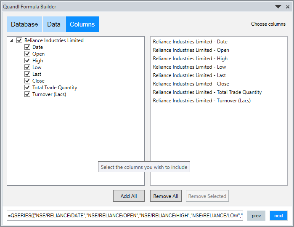The image size is (294, 227).
Task: Go back with the prev button
Action: pyautogui.click(x=256, y=216)
